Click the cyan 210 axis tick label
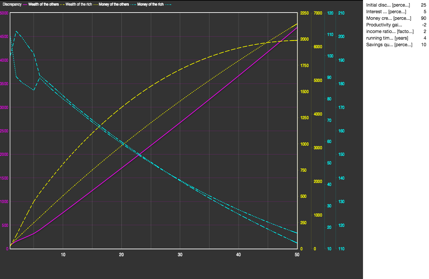 coord(341,13)
